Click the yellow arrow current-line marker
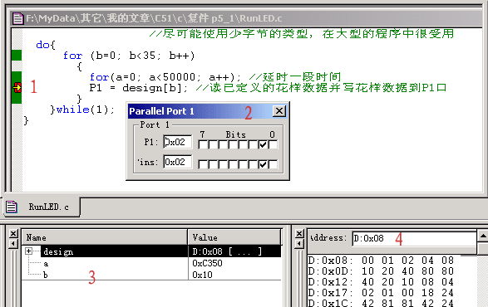Image resolution: width=488 pixels, height=307 pixels. point(17,88)
